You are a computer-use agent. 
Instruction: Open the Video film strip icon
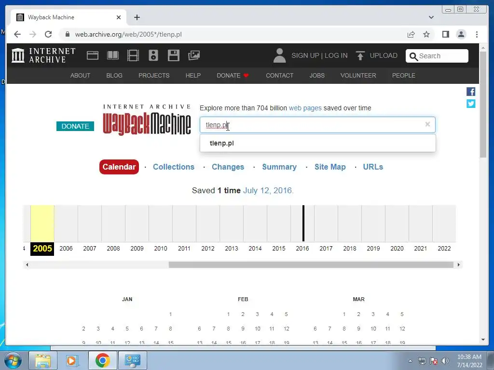tap(133, 56)
